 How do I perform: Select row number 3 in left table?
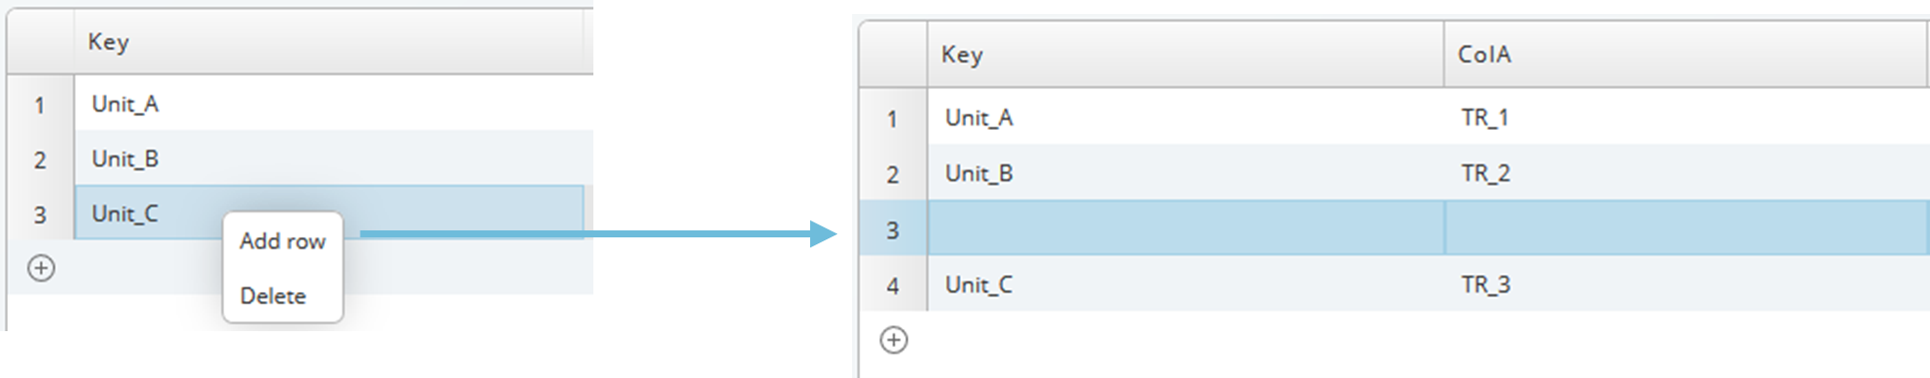(x=40, y=214)
